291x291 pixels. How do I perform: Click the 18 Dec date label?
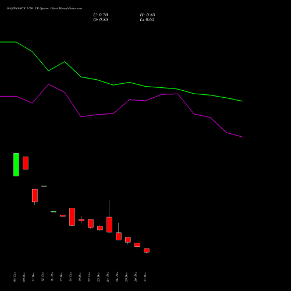71,277
